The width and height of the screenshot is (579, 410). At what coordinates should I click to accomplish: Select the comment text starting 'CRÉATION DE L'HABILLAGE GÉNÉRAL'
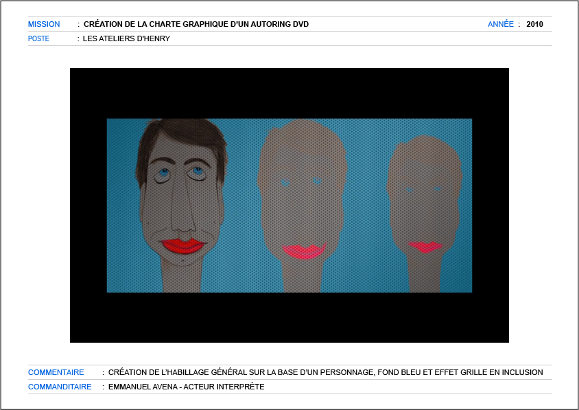click(x=325, y=372)
